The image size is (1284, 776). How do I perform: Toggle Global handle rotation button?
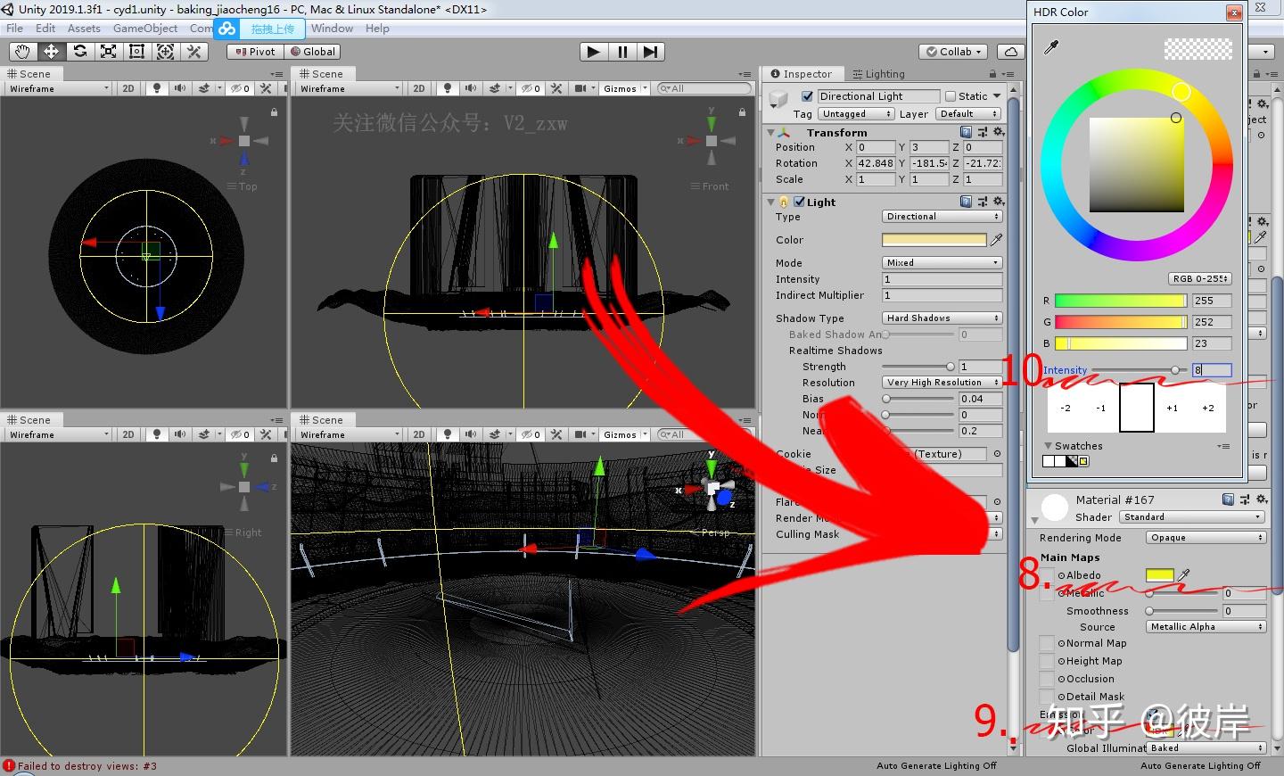pyautogui.click(x=312, y=52)
